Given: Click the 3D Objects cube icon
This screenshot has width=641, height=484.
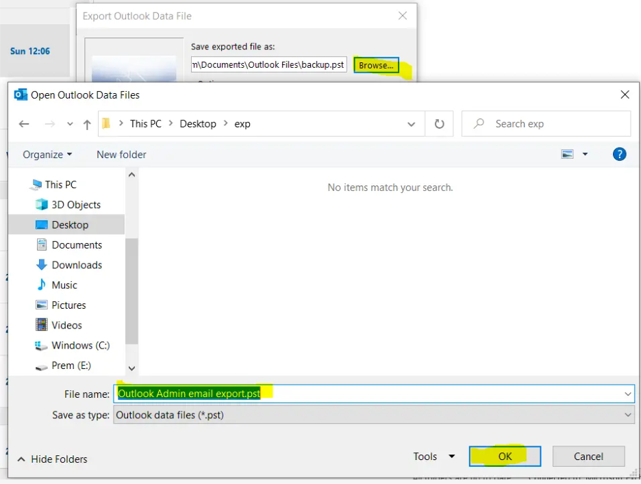Looking at the screenshot, I should pyautogui.click(x=41, y=205).
